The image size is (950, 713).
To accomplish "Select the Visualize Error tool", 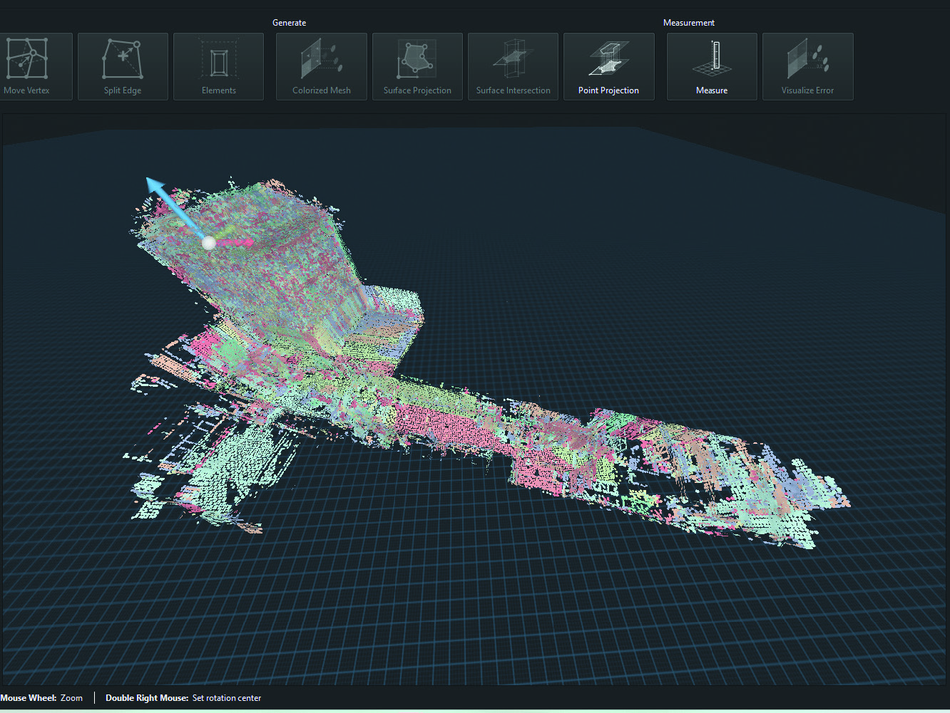I will coord(807,66).
